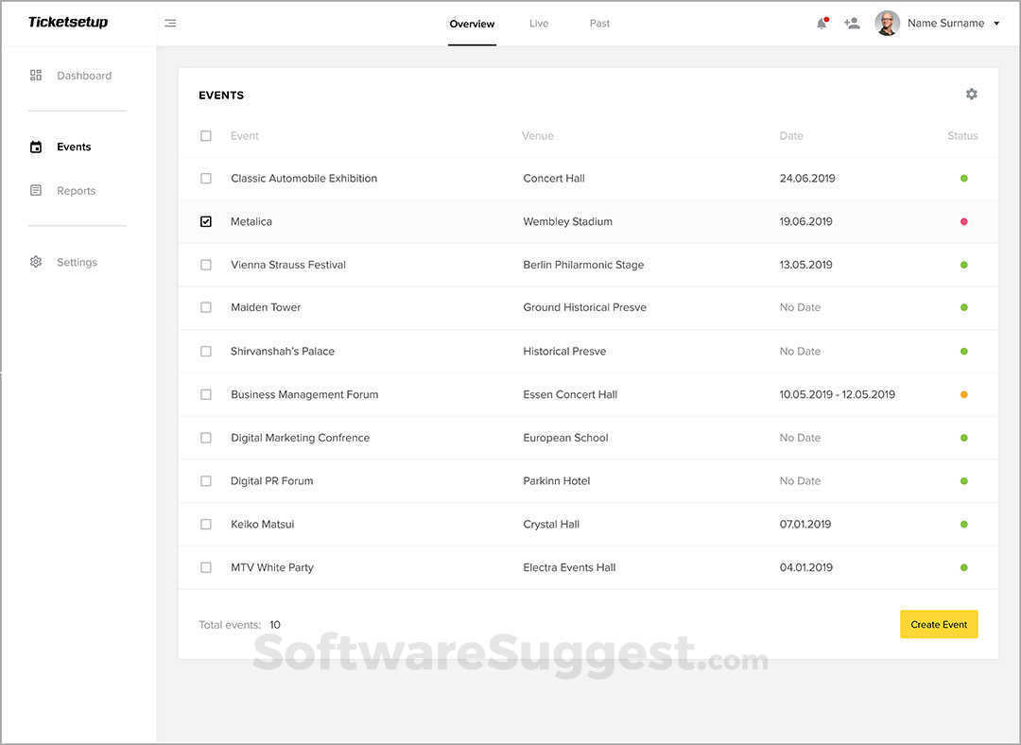This screenshot has width=1021, height=745.
Task: Check the Digital PR Forum checkbox
Action: click(206, 481)
